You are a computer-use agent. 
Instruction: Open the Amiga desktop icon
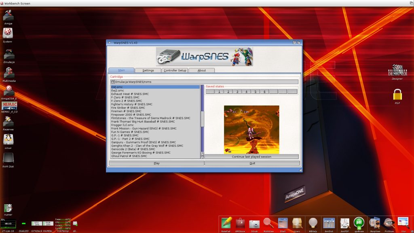point(8,16)
